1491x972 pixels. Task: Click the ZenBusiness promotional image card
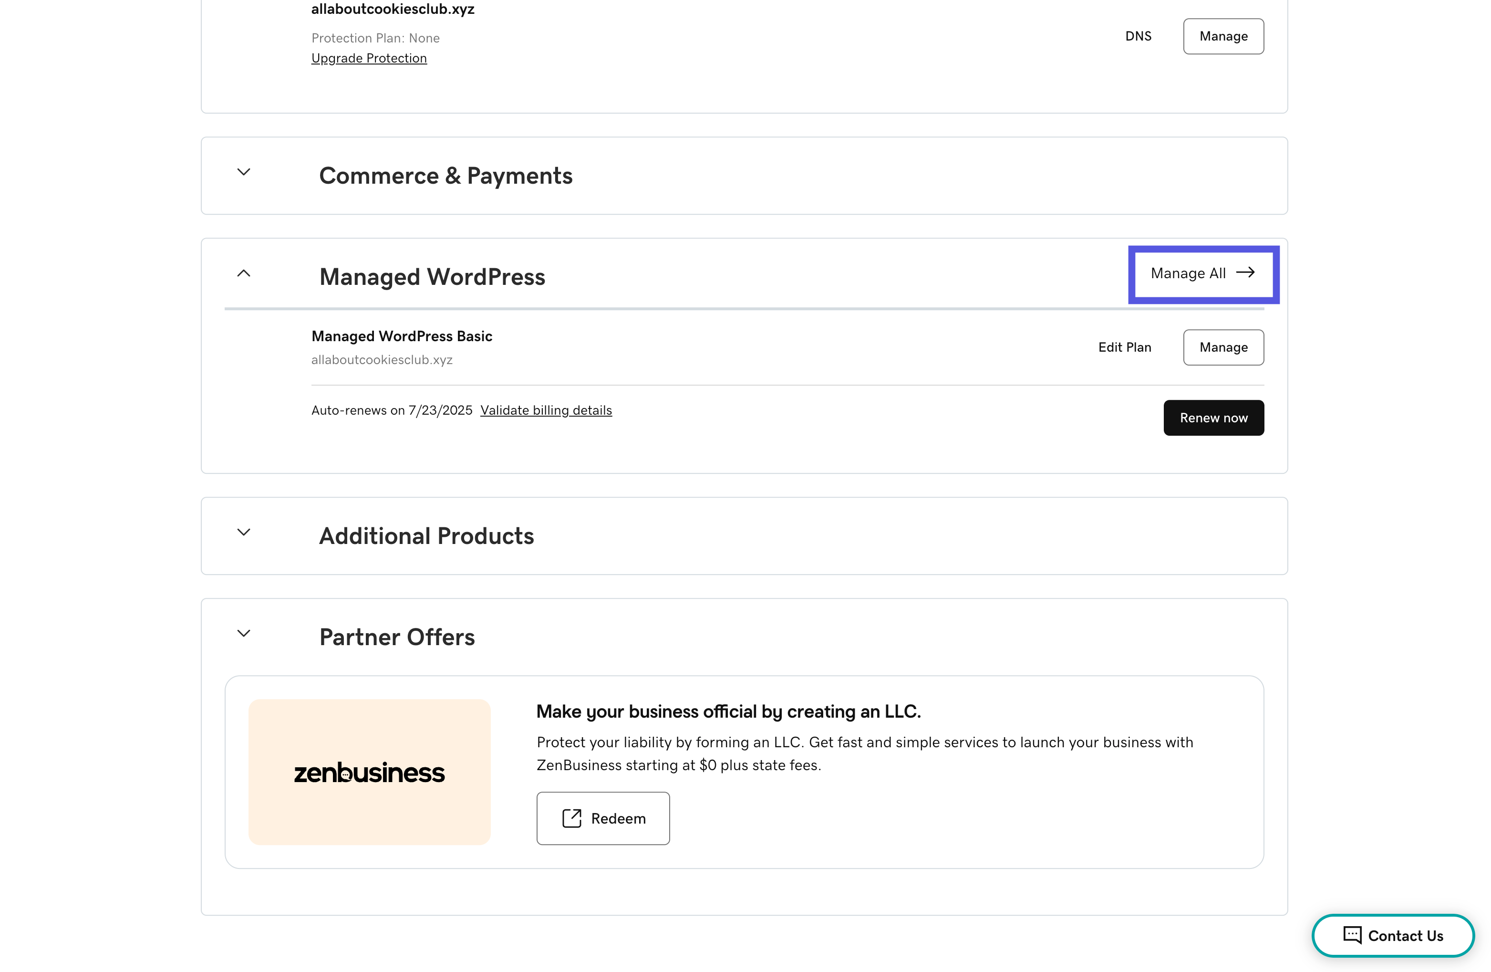click(x=369, y=773)
